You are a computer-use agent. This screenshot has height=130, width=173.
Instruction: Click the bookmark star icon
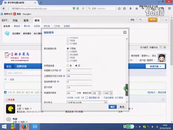click(119, 9)
